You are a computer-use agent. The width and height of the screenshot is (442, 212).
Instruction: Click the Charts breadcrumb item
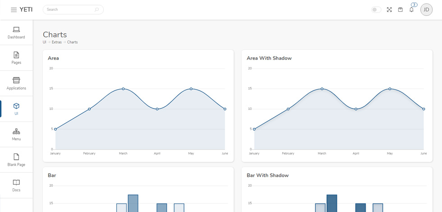tap(73, 42)
